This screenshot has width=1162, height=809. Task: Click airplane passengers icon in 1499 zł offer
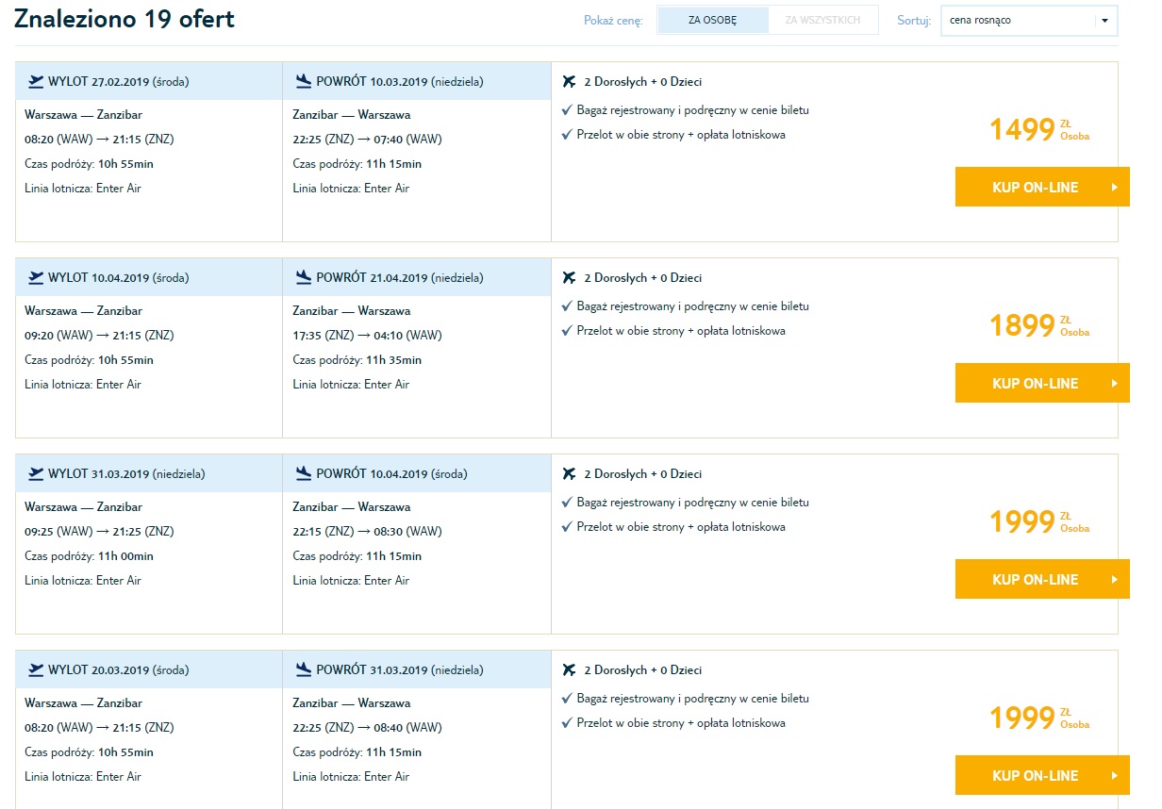coord(568,81)
